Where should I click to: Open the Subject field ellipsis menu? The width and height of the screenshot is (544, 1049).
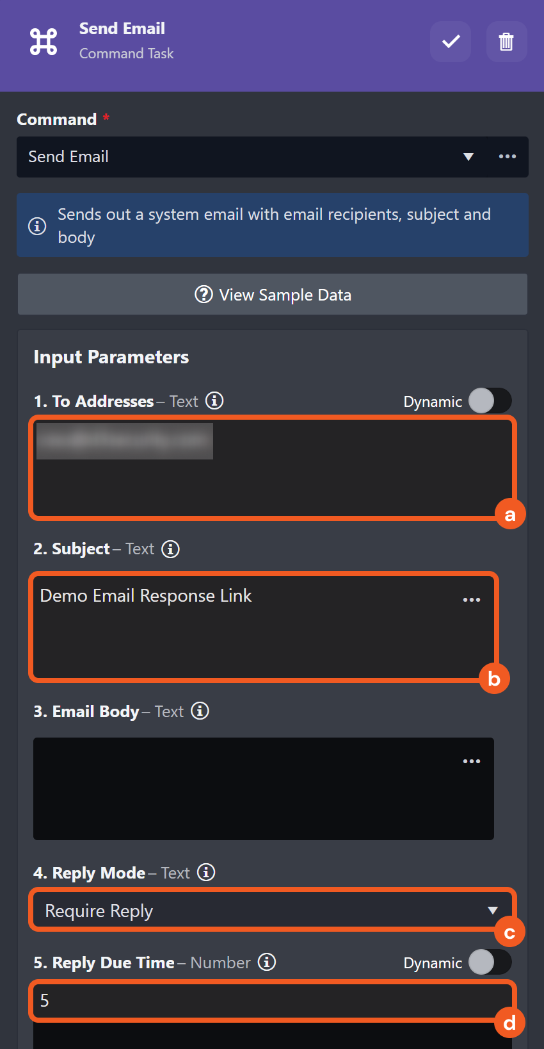472,600
